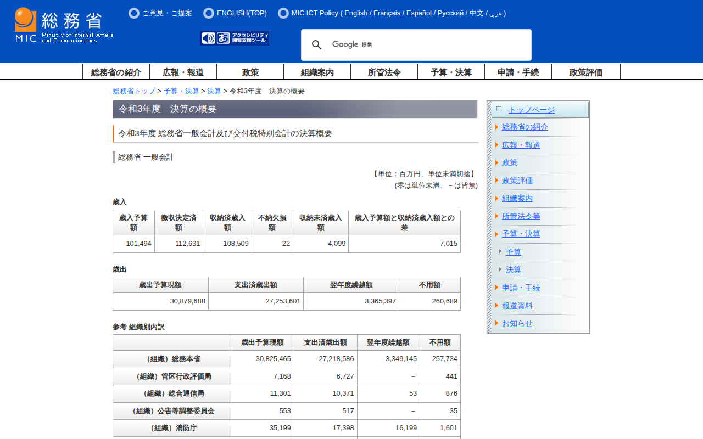The image size is (703, 439).
Task: Open the お知らせ sidebar link
Action: tap(517, 323)
